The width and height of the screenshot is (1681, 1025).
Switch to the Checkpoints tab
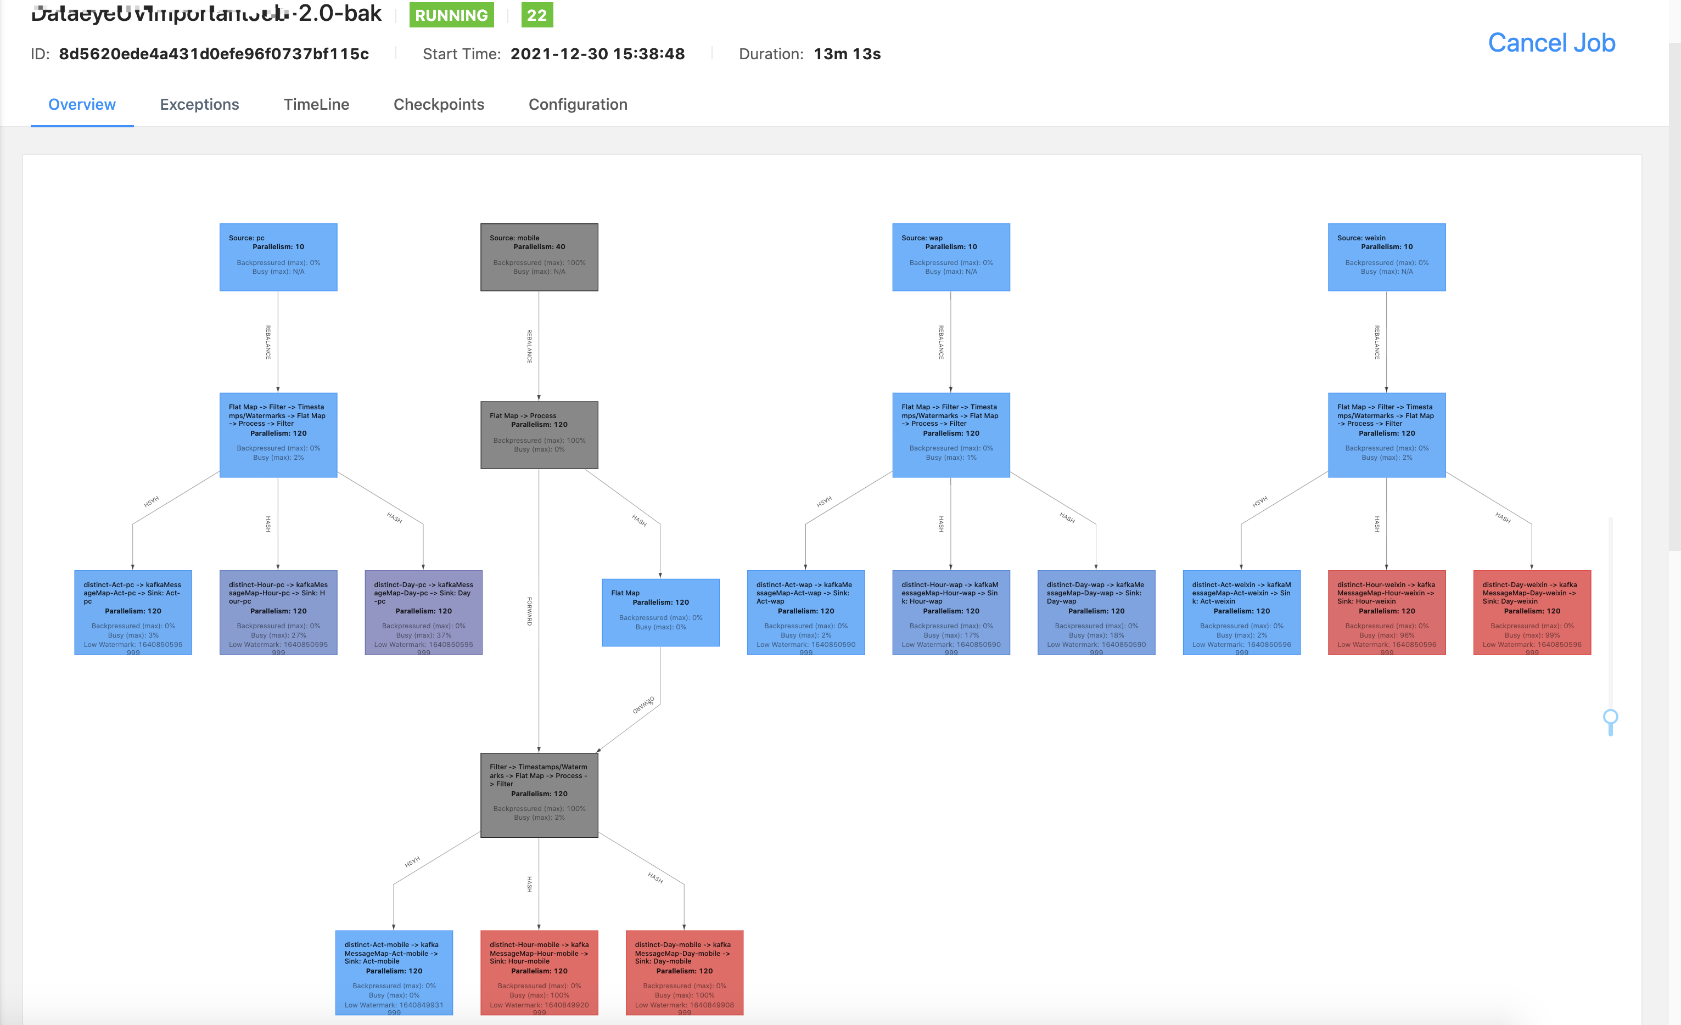[x=439, y=104]
